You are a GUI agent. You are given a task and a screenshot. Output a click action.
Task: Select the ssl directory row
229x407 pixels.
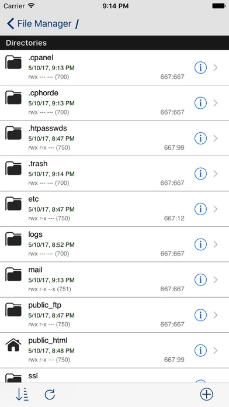114,375
